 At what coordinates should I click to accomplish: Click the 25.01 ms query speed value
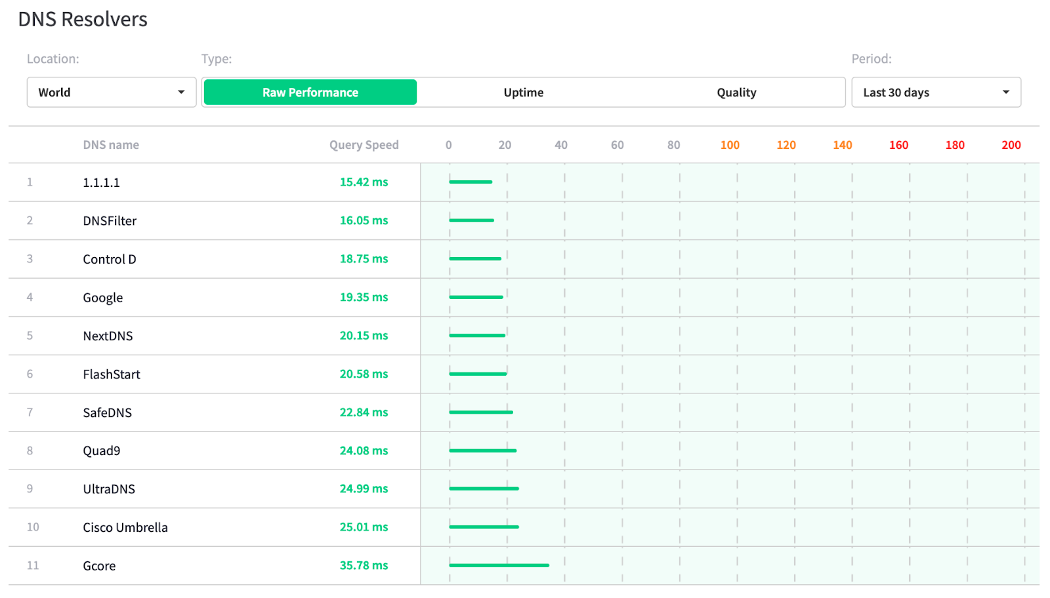coord(364,527)
